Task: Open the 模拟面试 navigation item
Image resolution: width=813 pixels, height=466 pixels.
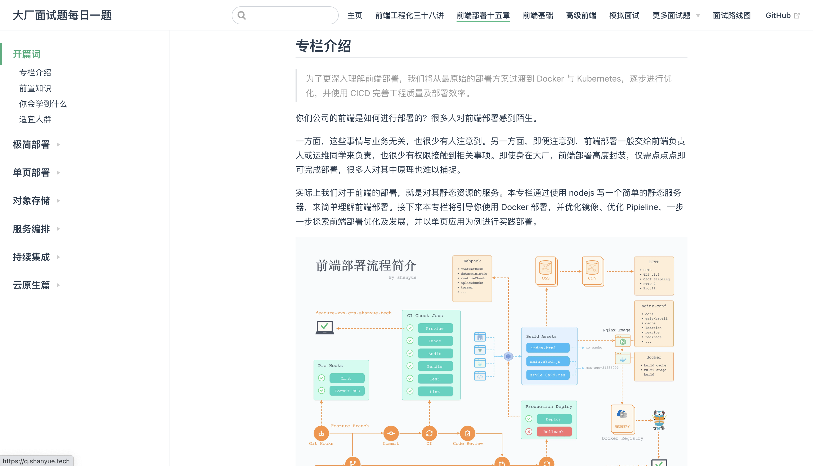Action: (624, 15)
